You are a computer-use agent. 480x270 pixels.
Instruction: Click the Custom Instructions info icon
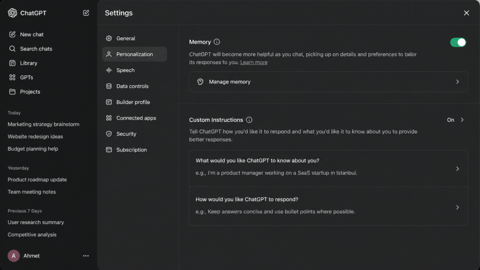(249, 120)
